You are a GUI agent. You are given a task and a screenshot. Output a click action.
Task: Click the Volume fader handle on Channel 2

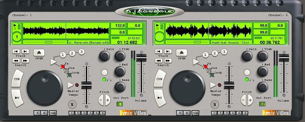click(x=284, y=58)
